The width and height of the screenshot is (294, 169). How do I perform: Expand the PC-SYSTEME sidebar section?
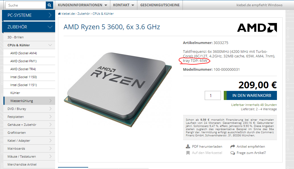(29, 15)
